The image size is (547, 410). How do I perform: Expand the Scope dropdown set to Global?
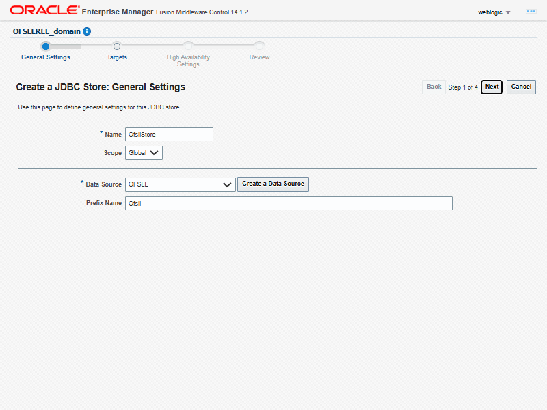pos(144,152)
